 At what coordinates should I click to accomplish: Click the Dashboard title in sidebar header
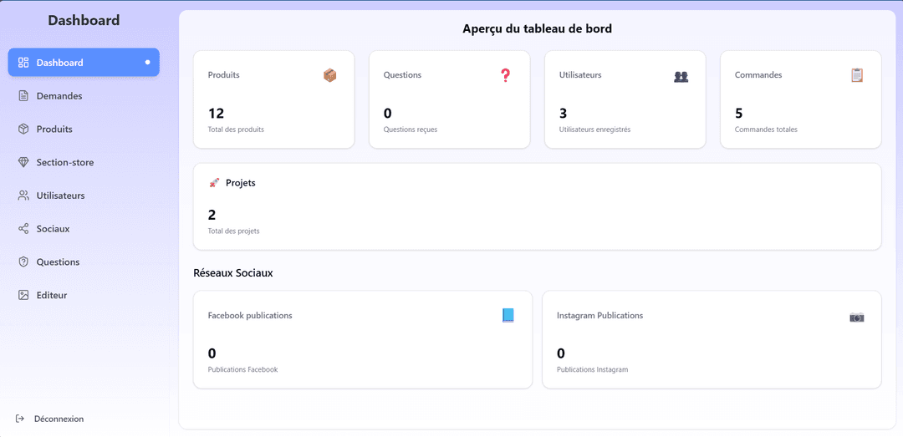point(84,21)
